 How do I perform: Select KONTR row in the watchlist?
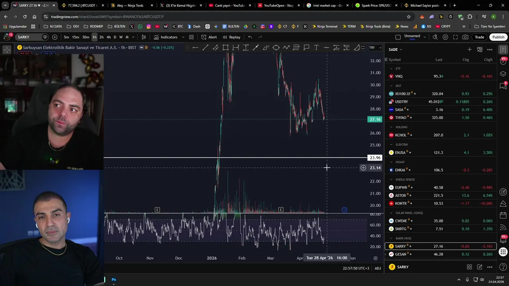(441, 203)
